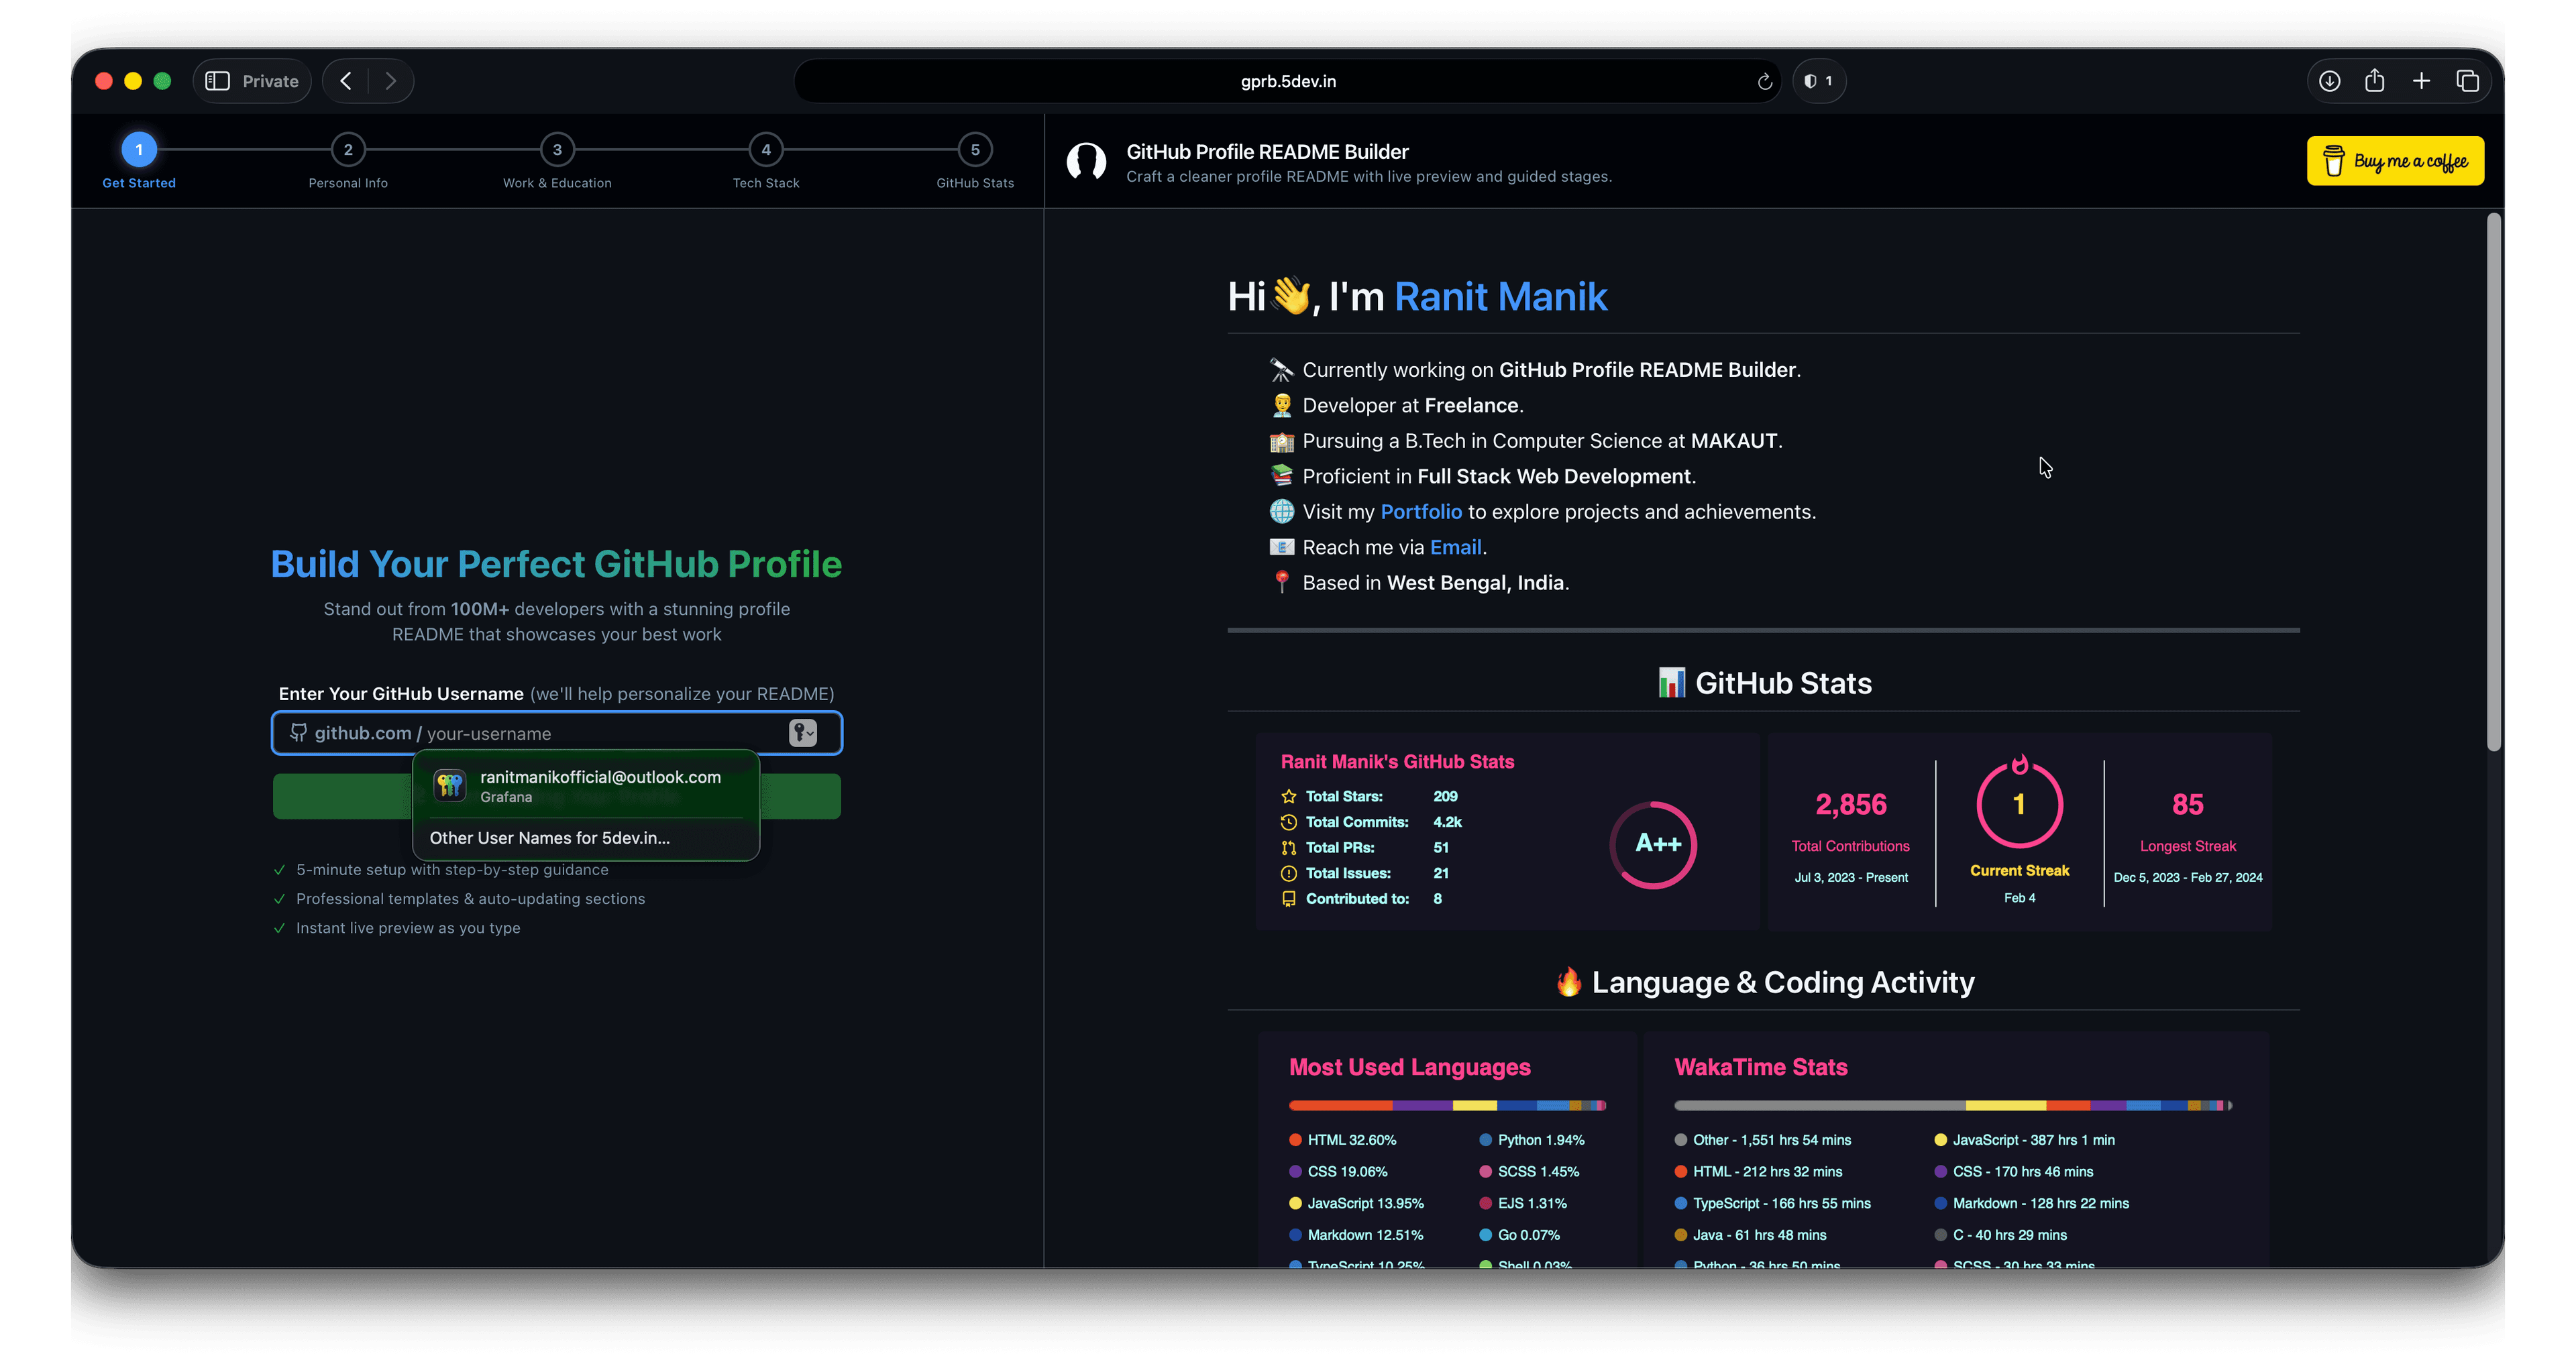
Task: Open a new tab with the plus icon
Action: point(2421,81)
